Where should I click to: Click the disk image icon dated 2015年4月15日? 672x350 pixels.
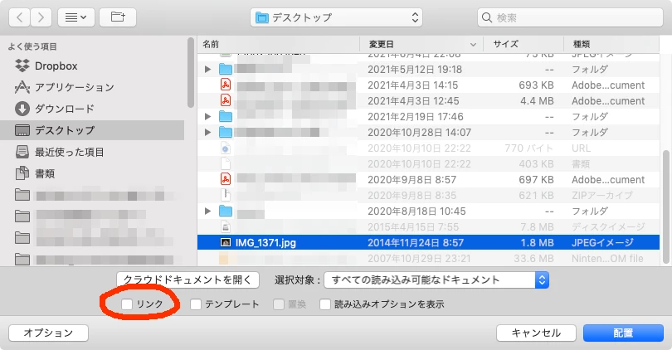226,227
